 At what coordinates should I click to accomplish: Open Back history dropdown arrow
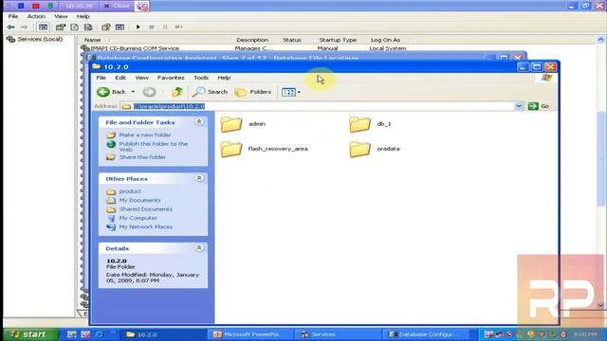tap(133, 92)
